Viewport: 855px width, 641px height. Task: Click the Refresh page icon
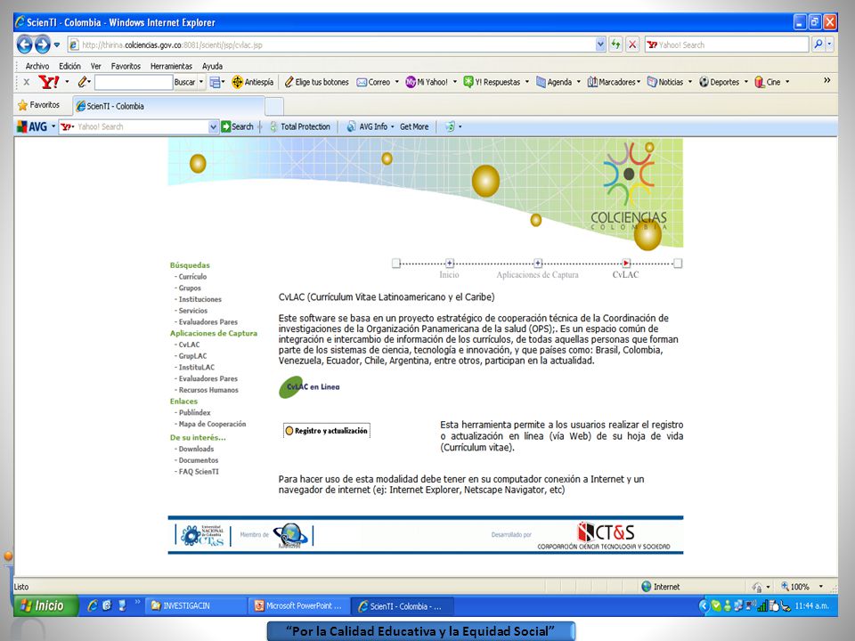point(615,45)
